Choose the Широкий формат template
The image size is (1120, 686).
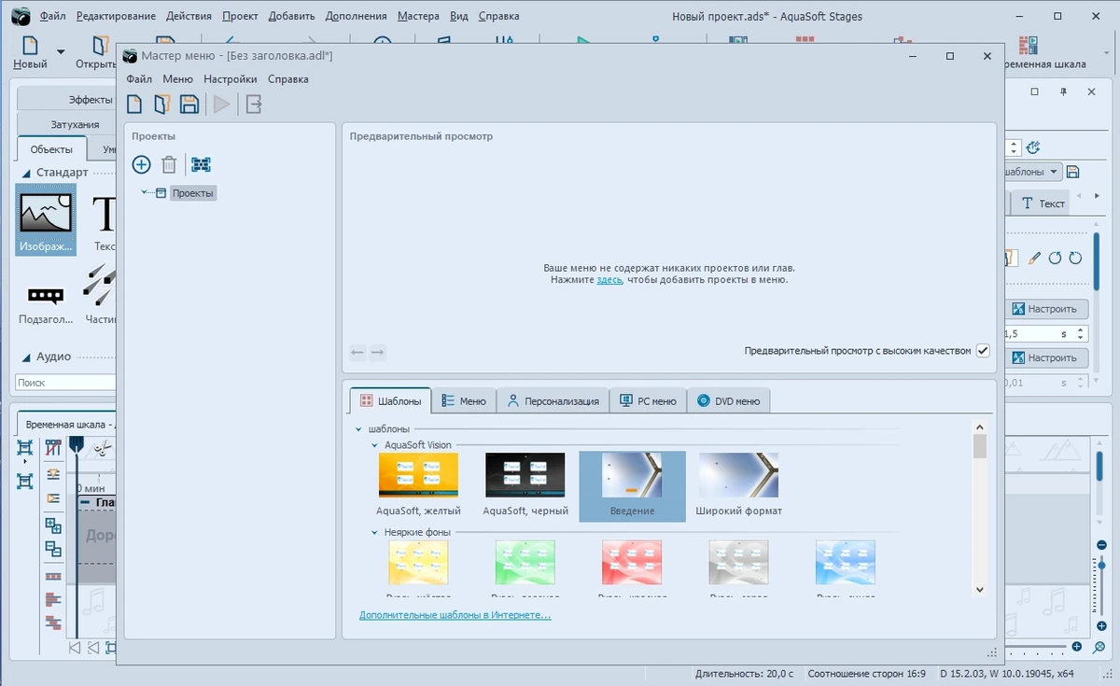coord(738,483)
